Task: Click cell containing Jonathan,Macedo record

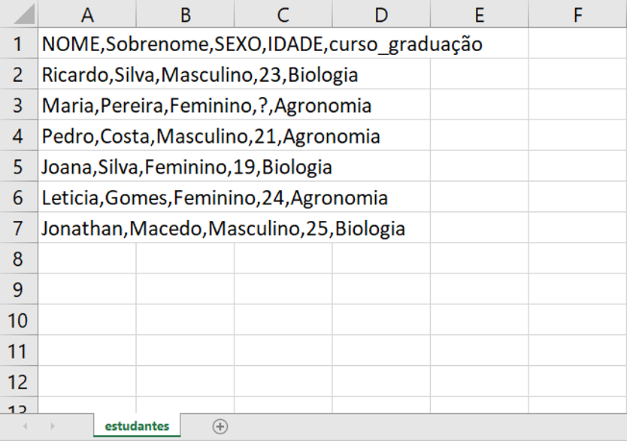Action: click(87, 228)
